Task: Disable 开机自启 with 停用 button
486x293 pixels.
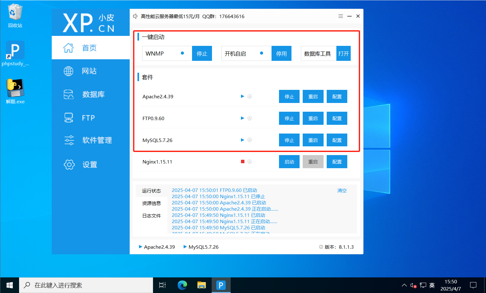Action: point(281,53)
